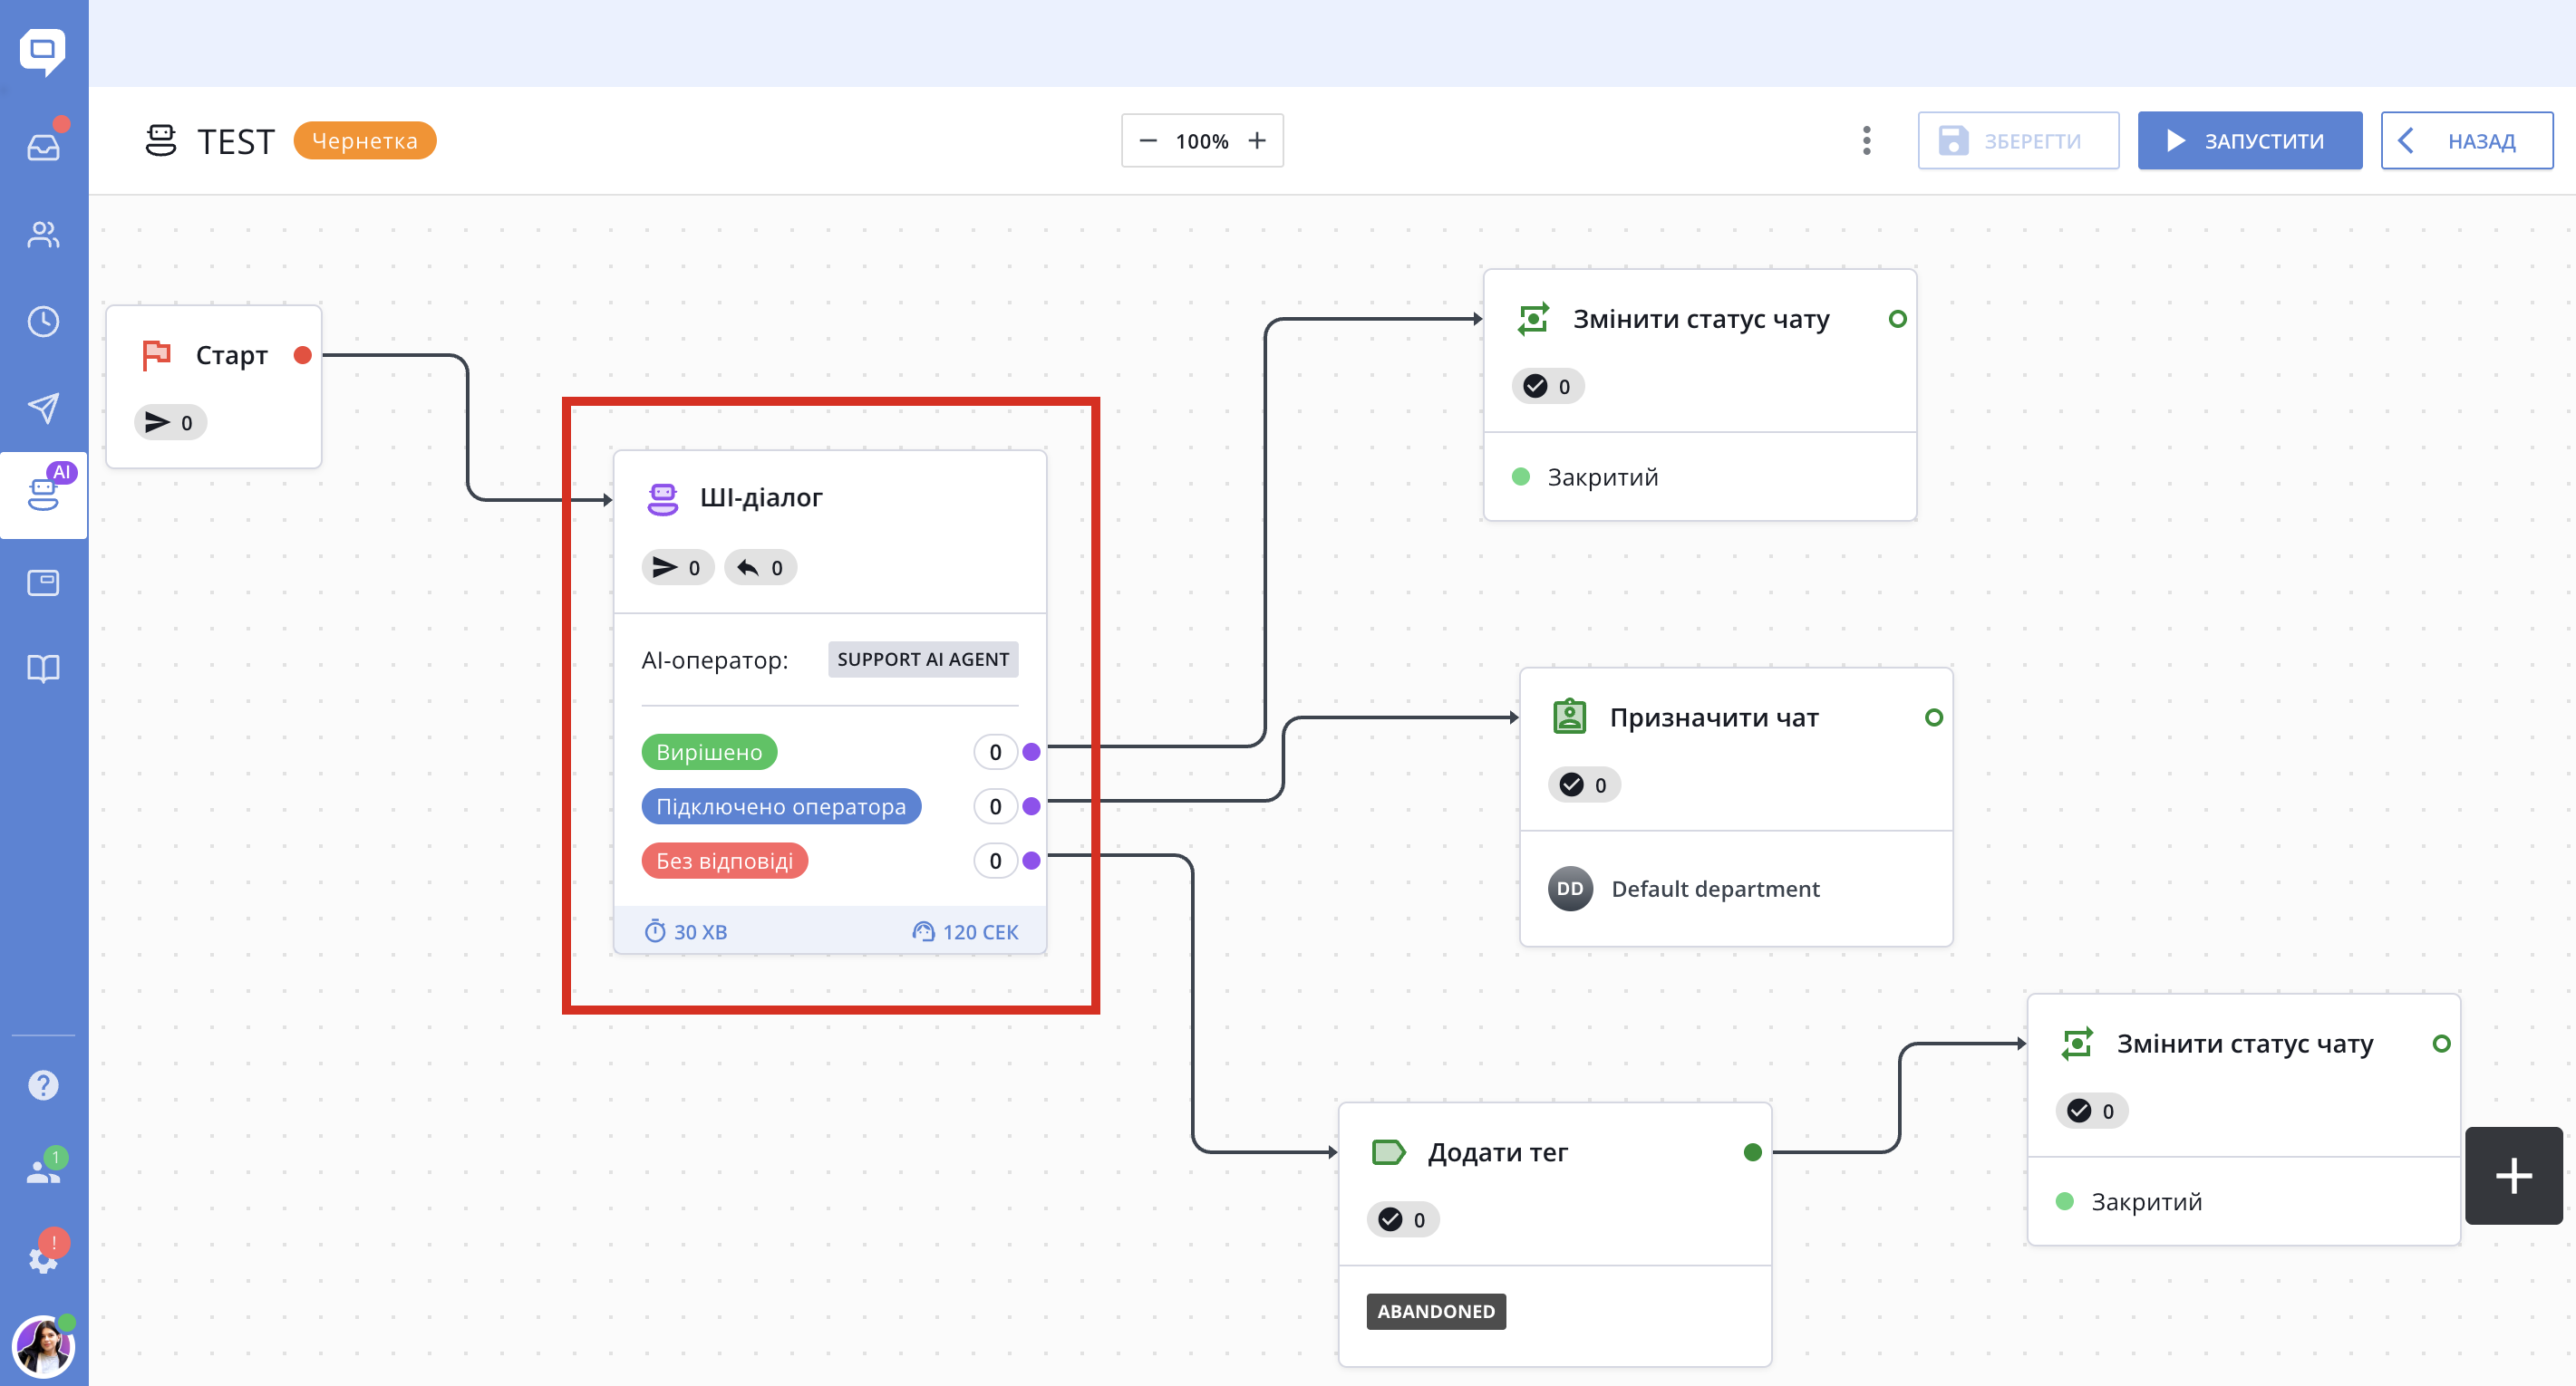The height and width of the screenshot is (1386, 2576).
Task: Select the Вирішено outcome label
Action: pos(709,753)
